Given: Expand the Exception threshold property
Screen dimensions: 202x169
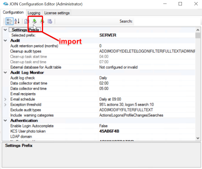Looking at the screenshot, I should click(x=5, y=105).
